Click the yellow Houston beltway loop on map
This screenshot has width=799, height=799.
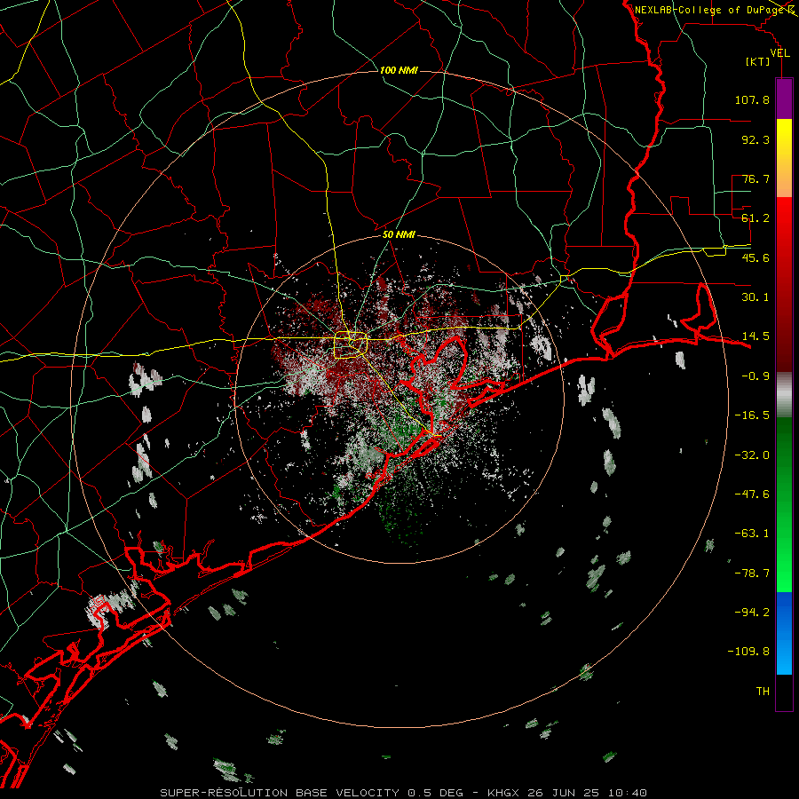[x=351, y=345]
